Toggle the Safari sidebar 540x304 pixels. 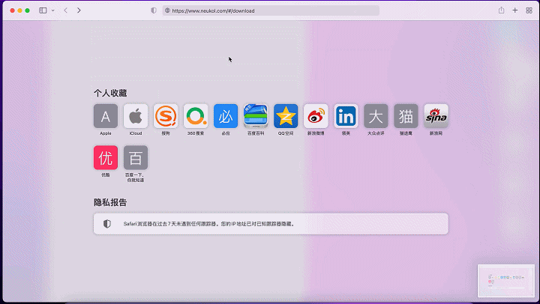pyautogui.click(x=43, y=10)
